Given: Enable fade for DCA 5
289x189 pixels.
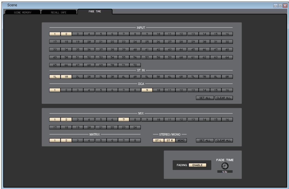Looking at the screenshot, I should (x=101, y=90).
